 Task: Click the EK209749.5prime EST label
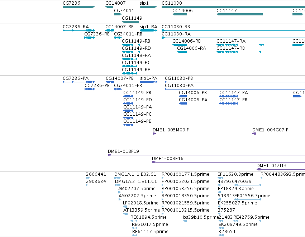(x=238, y=224)
